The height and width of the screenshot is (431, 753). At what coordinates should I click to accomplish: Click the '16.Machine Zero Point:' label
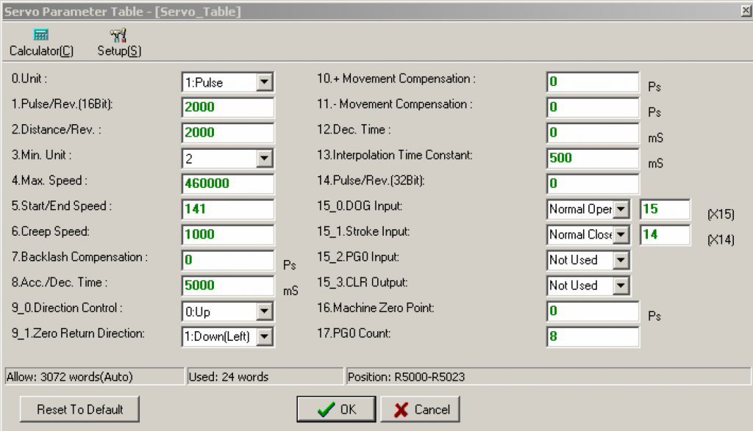point(376,308)
